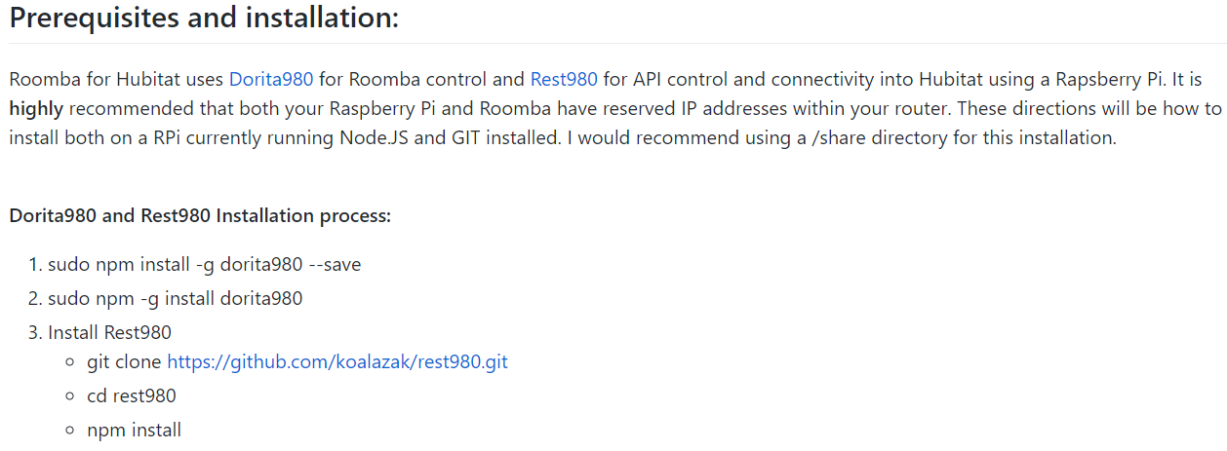Click the word 'Node.JS' in the paragraph
Image resolution: width=1227 pixels, height=451 pixels.
[x=375, y=137]
